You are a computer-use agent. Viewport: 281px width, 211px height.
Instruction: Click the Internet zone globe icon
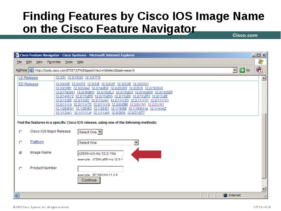coord(226,195)
